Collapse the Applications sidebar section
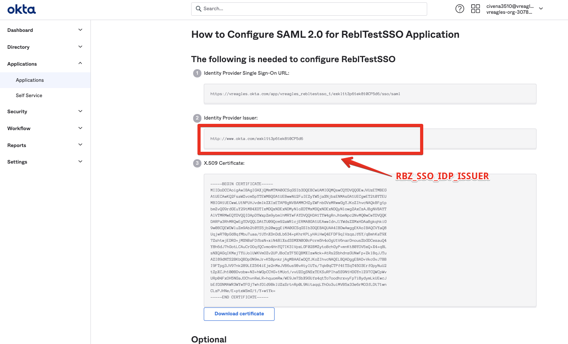The width and height of the screenshot is (568, 344). tap(80, 63)
